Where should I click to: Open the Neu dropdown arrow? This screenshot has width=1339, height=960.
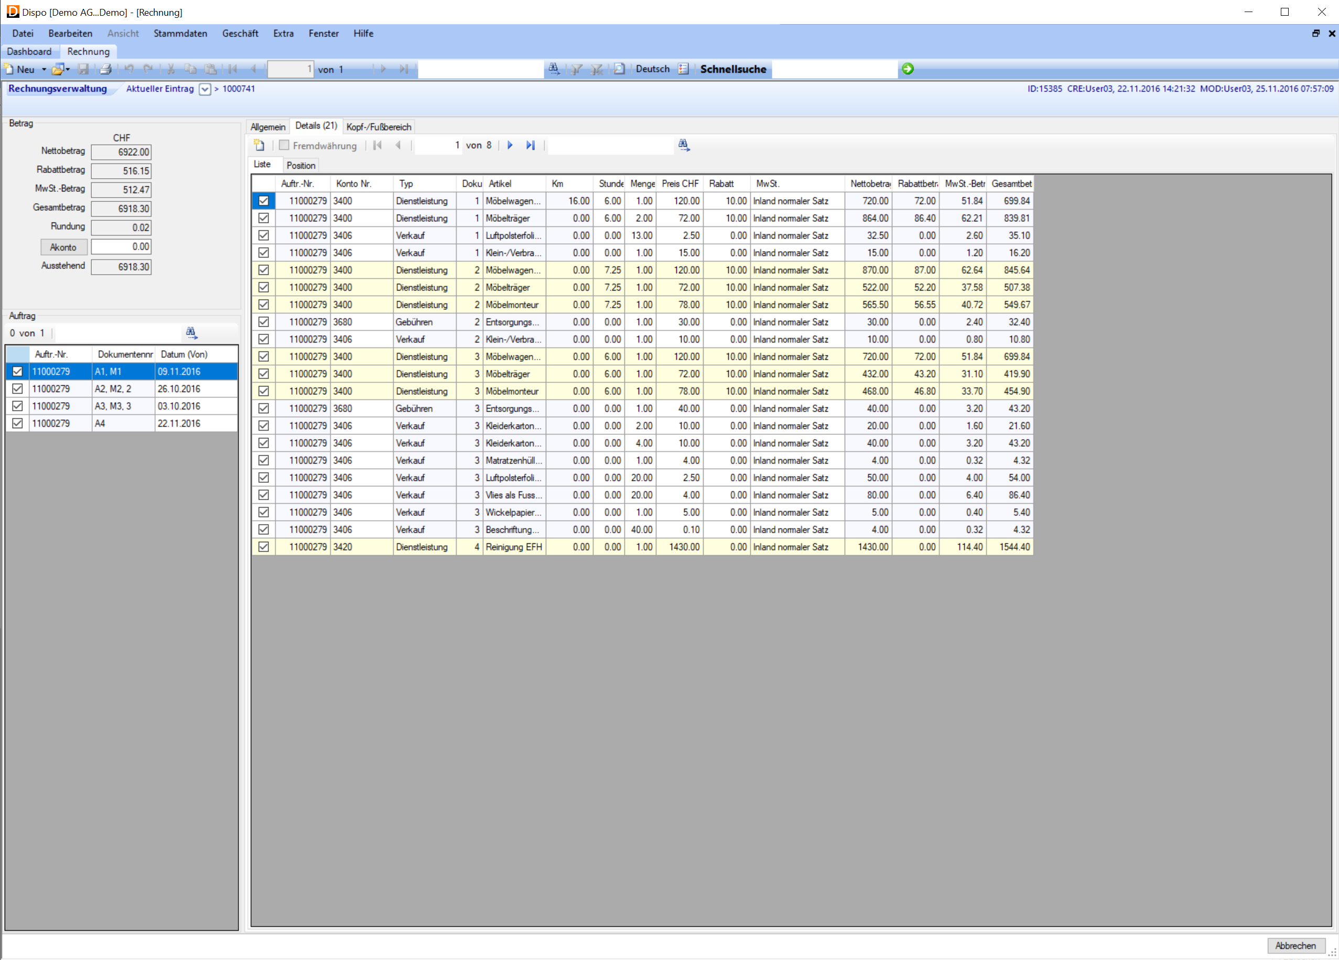44,70
